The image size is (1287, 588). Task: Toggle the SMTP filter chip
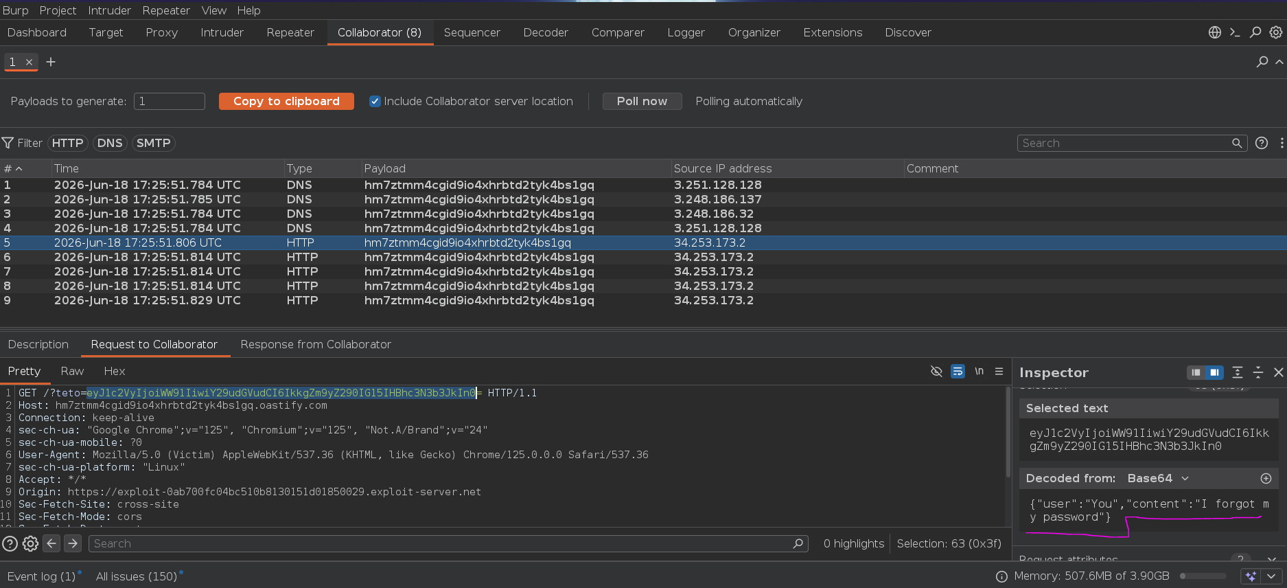153,143
